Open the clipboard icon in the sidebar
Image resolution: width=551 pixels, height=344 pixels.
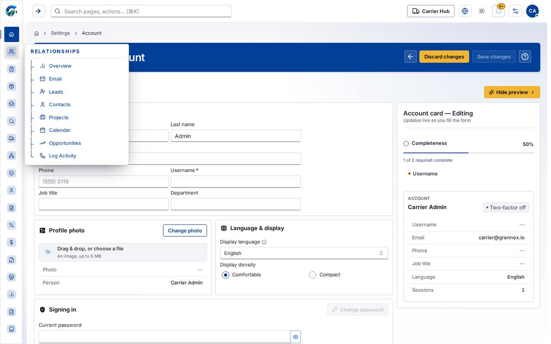pos(12,69)
